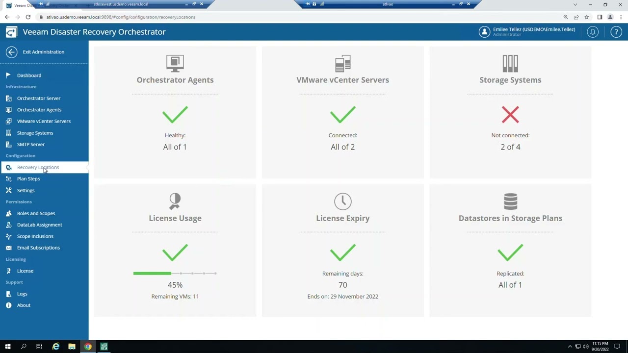This screenshot has width=628, height=353.
Task: Click the License Usage tile icon
Action: pos(175,201)
